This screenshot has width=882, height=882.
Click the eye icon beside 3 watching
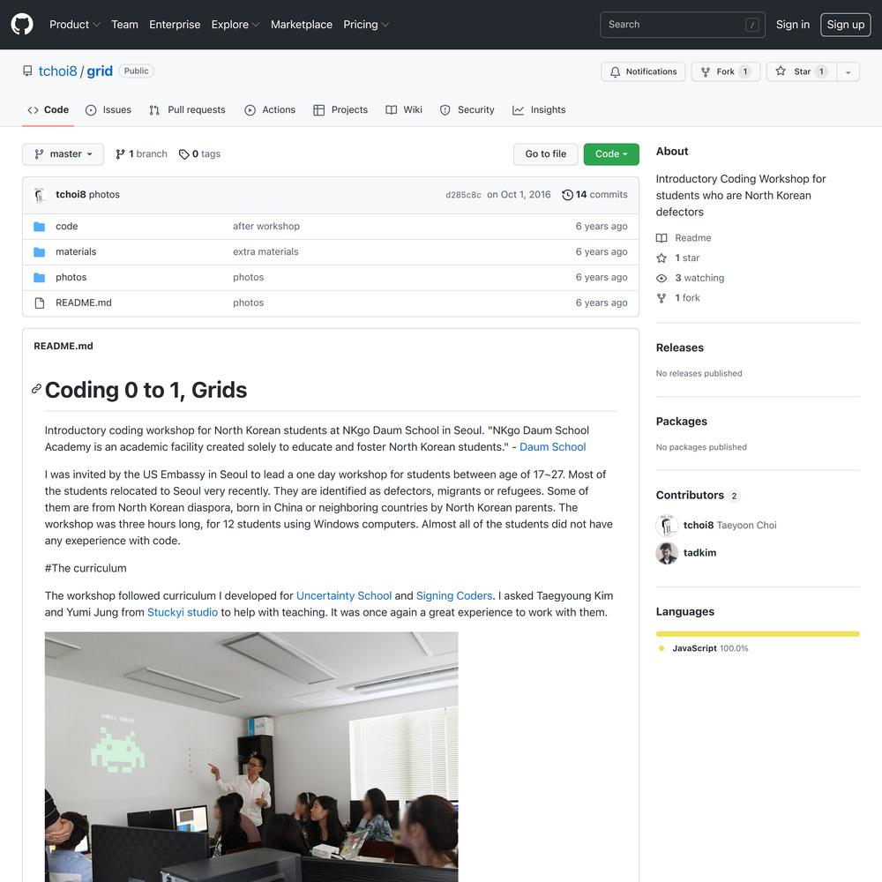(x=661, y=278)
